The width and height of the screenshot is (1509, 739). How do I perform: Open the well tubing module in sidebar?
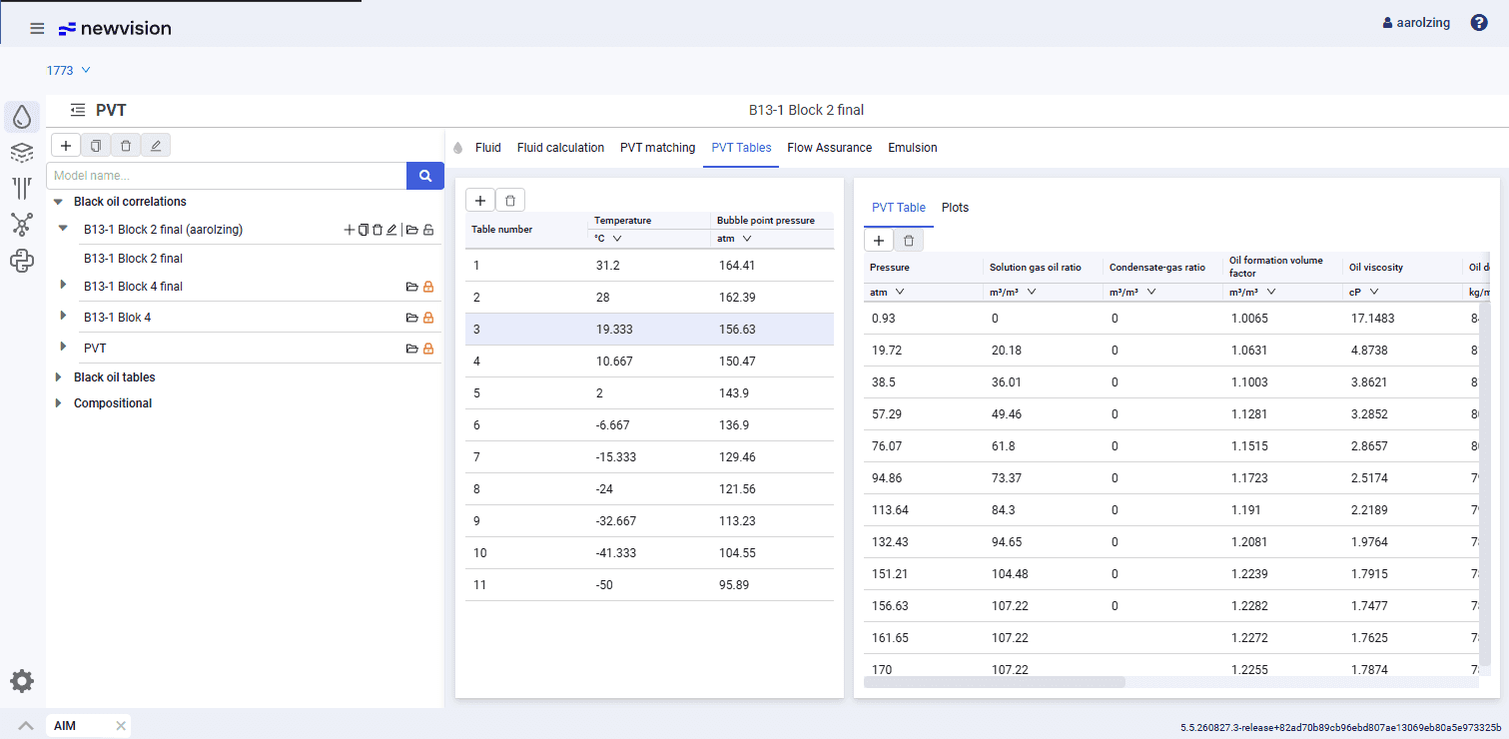(x=22, y=188)
